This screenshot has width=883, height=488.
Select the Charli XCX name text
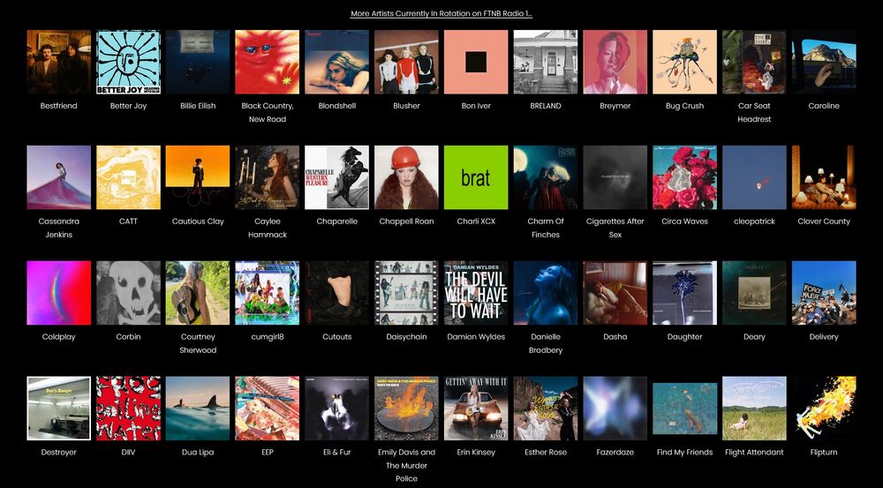pos(476,221)
